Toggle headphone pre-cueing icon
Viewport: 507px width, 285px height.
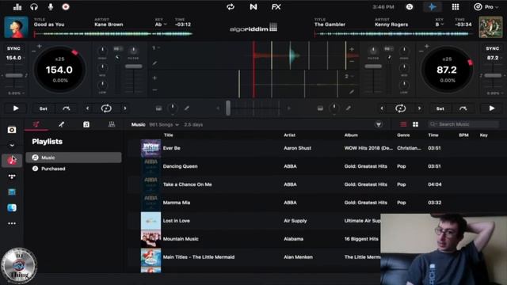34,7
